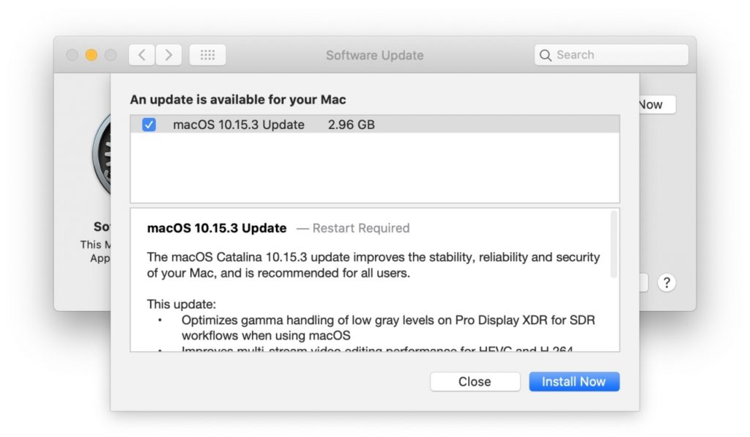Click the red close traffic light

[x=71, y=54]
